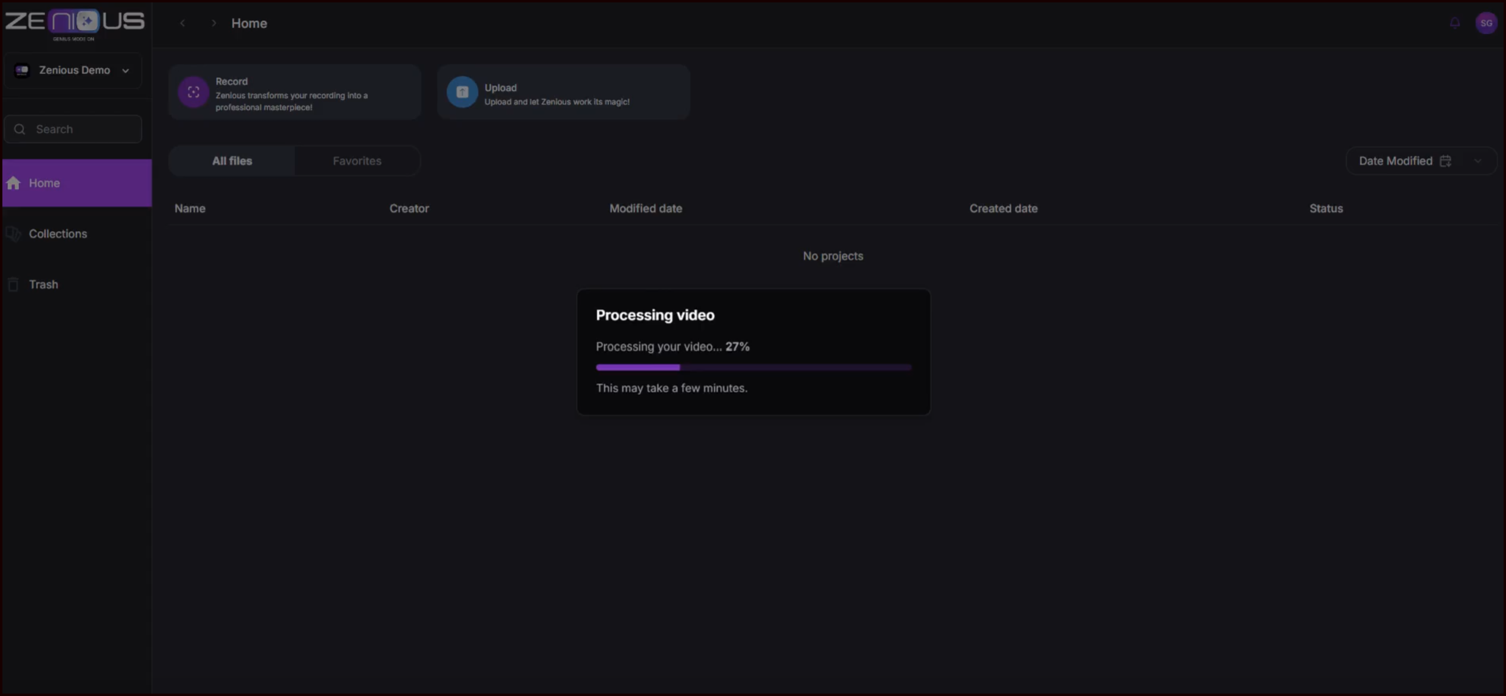The height and width of the screenshot is (696, 1506).
Task: Open the Date Modified sort dropdown
Action: 1395,161
